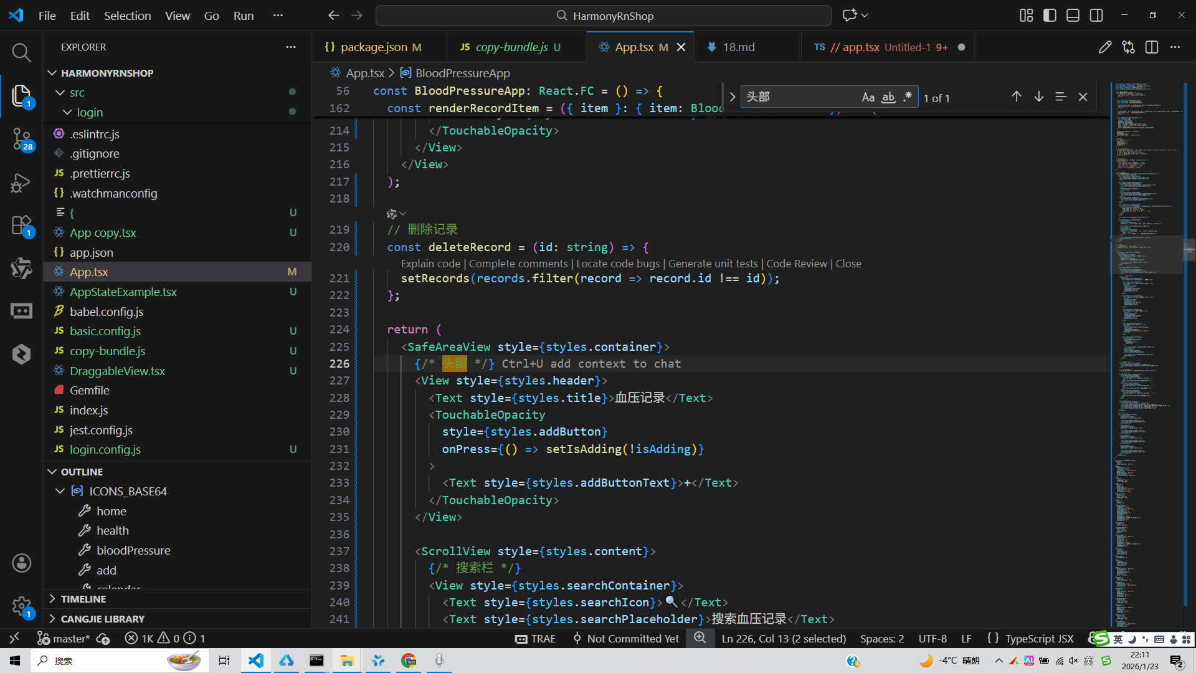Toggle Match Whole Word in find widget
Viewport: 1196px width, 673px height.
pyautogui.click(x=888, y=97)
